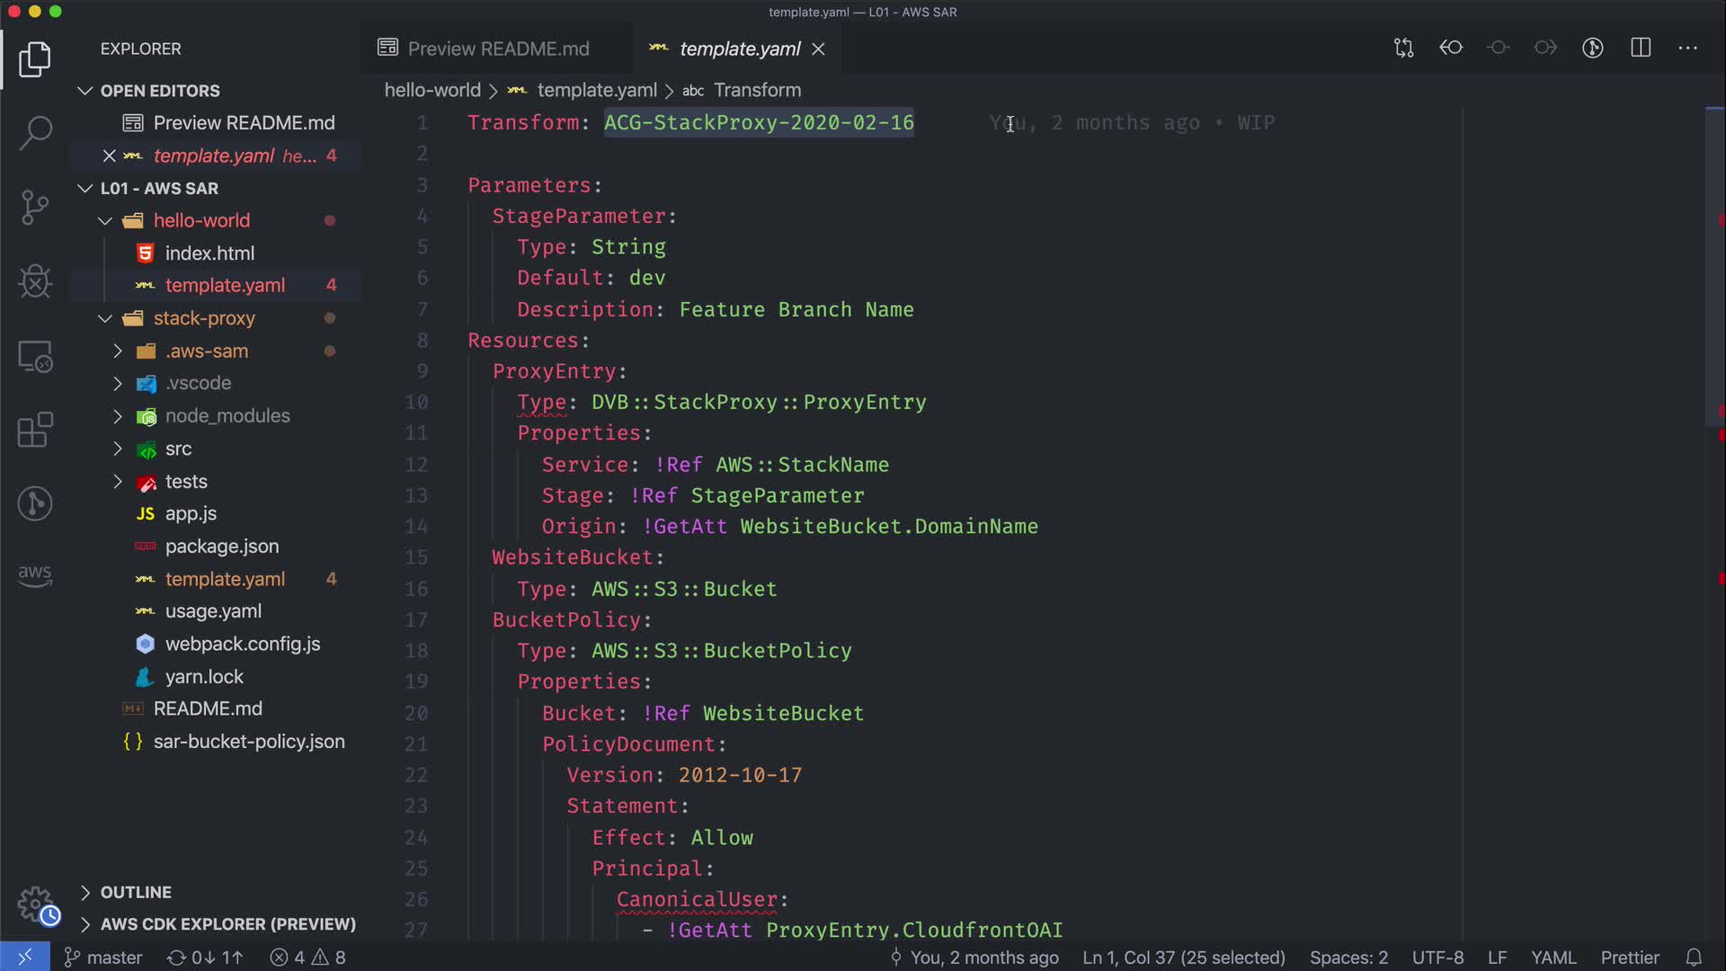Close the template.yaml editor tab
The width and height of the screenshot is (1726, 971).
click(x=818, y=49)
